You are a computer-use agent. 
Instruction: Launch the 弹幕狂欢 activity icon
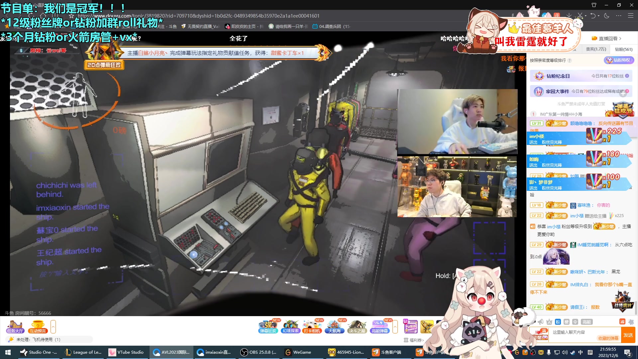(268, 326)
